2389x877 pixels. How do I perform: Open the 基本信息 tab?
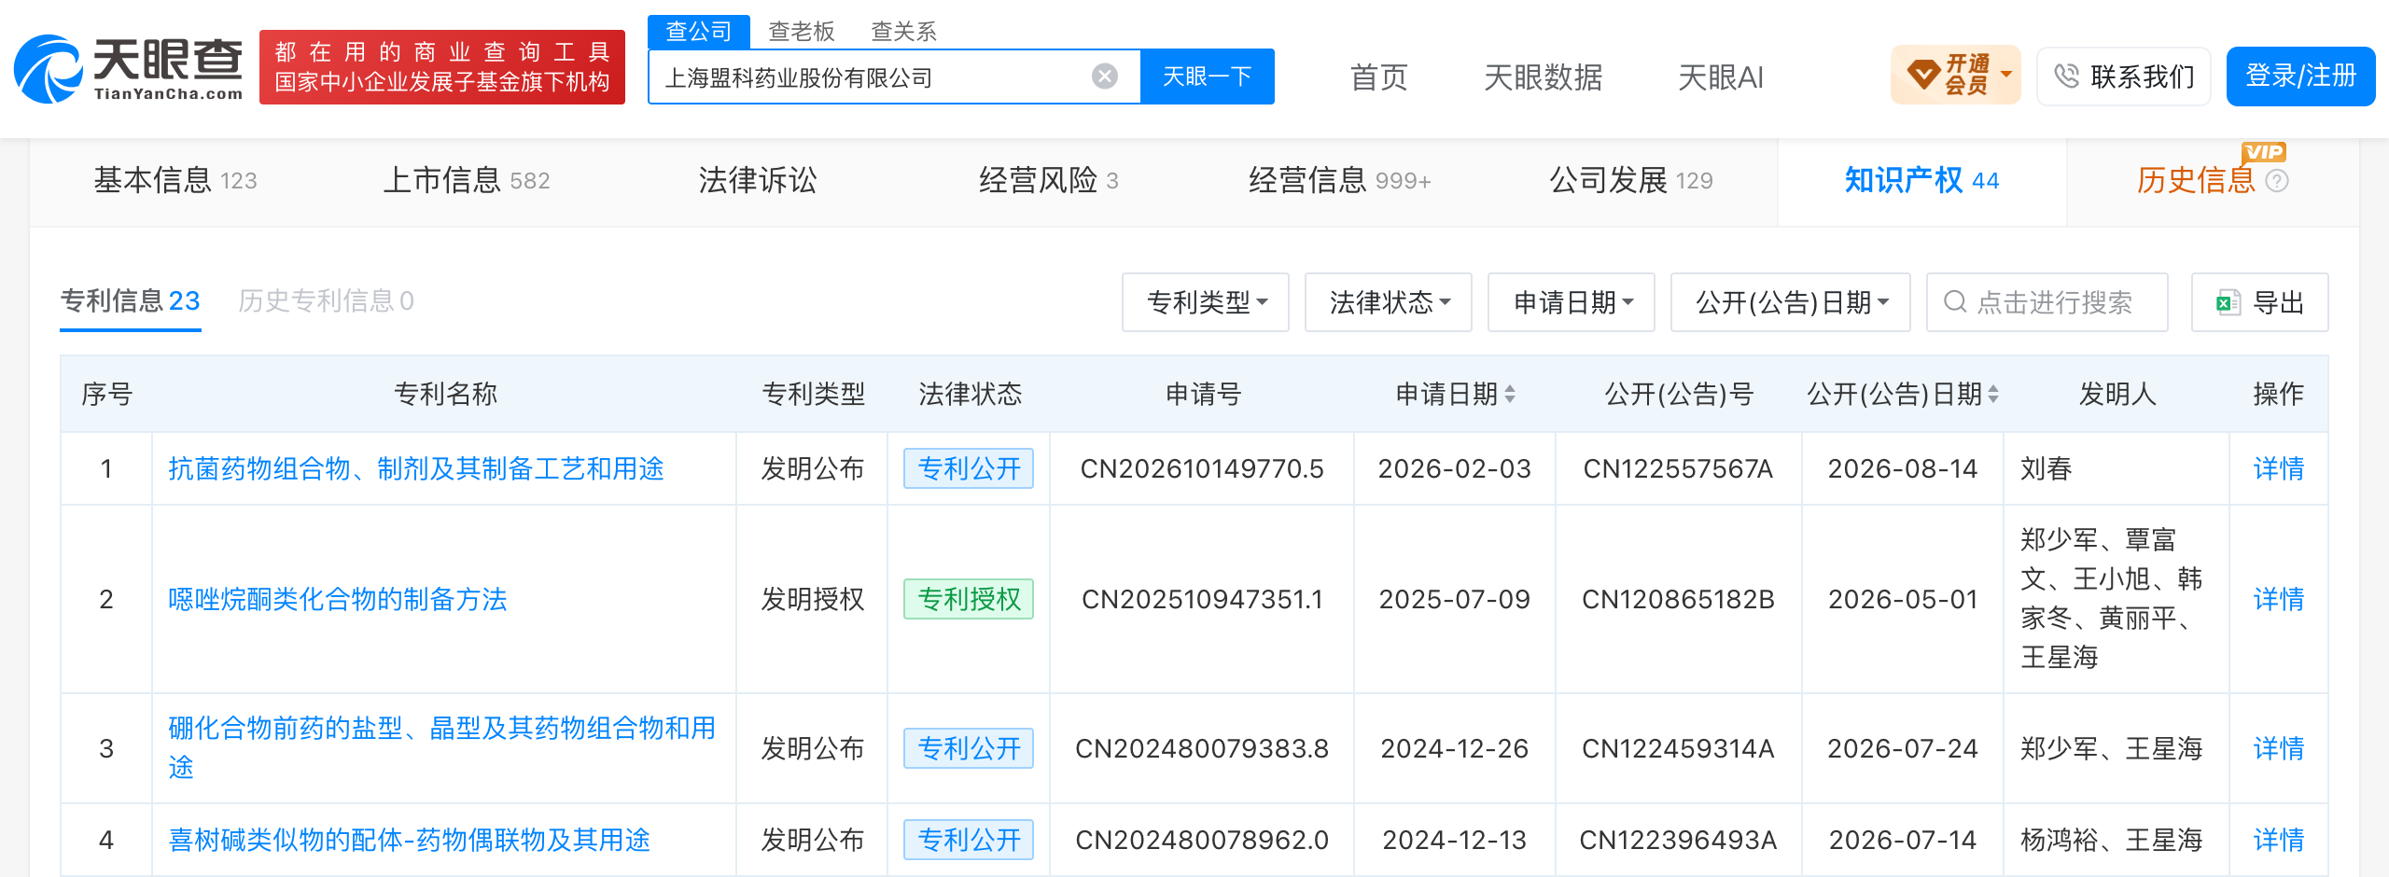coord(175,180)
